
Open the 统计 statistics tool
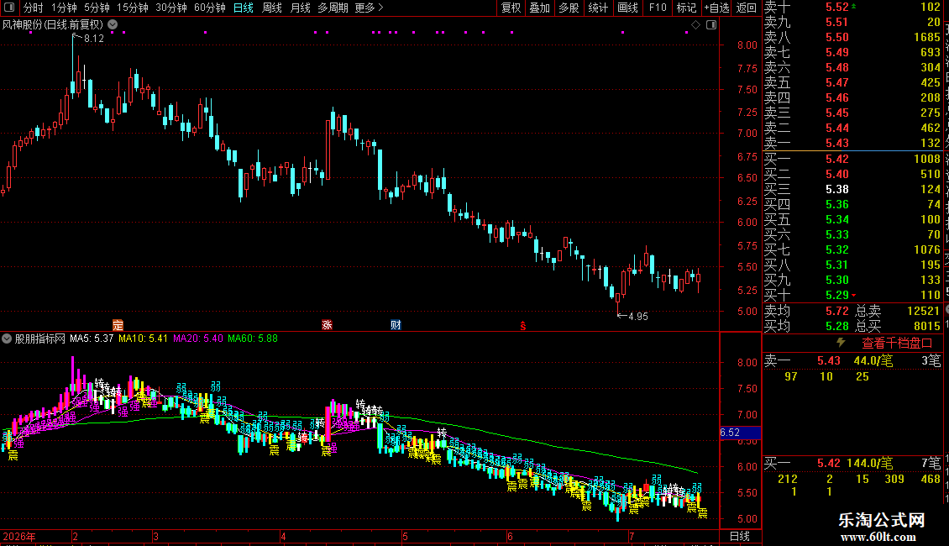[598, 8]
